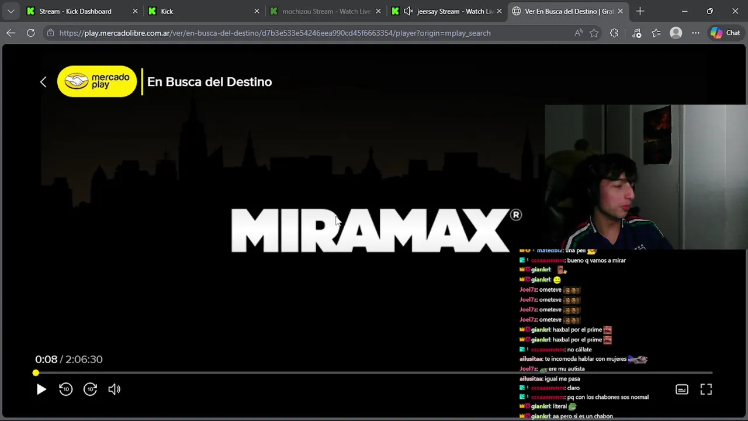Screen dimensions: 748x421
Task: Open the favorites list icon
Action: click(656, 33)
